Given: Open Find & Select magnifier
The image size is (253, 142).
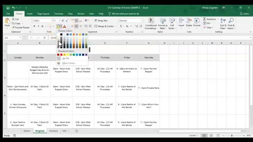Looking at the screenshot, I should coord(231,24).
